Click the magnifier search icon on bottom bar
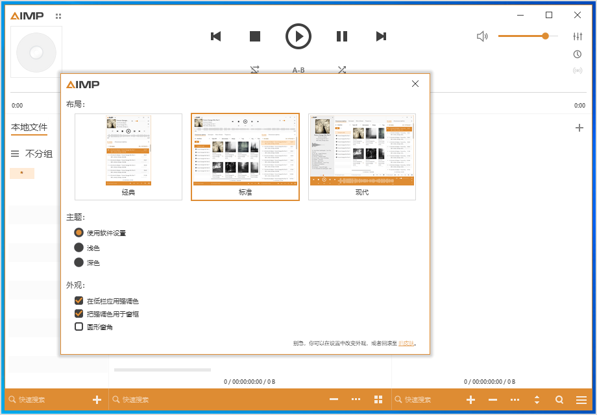The image size is (597, 415). click(x=559, y=399)
